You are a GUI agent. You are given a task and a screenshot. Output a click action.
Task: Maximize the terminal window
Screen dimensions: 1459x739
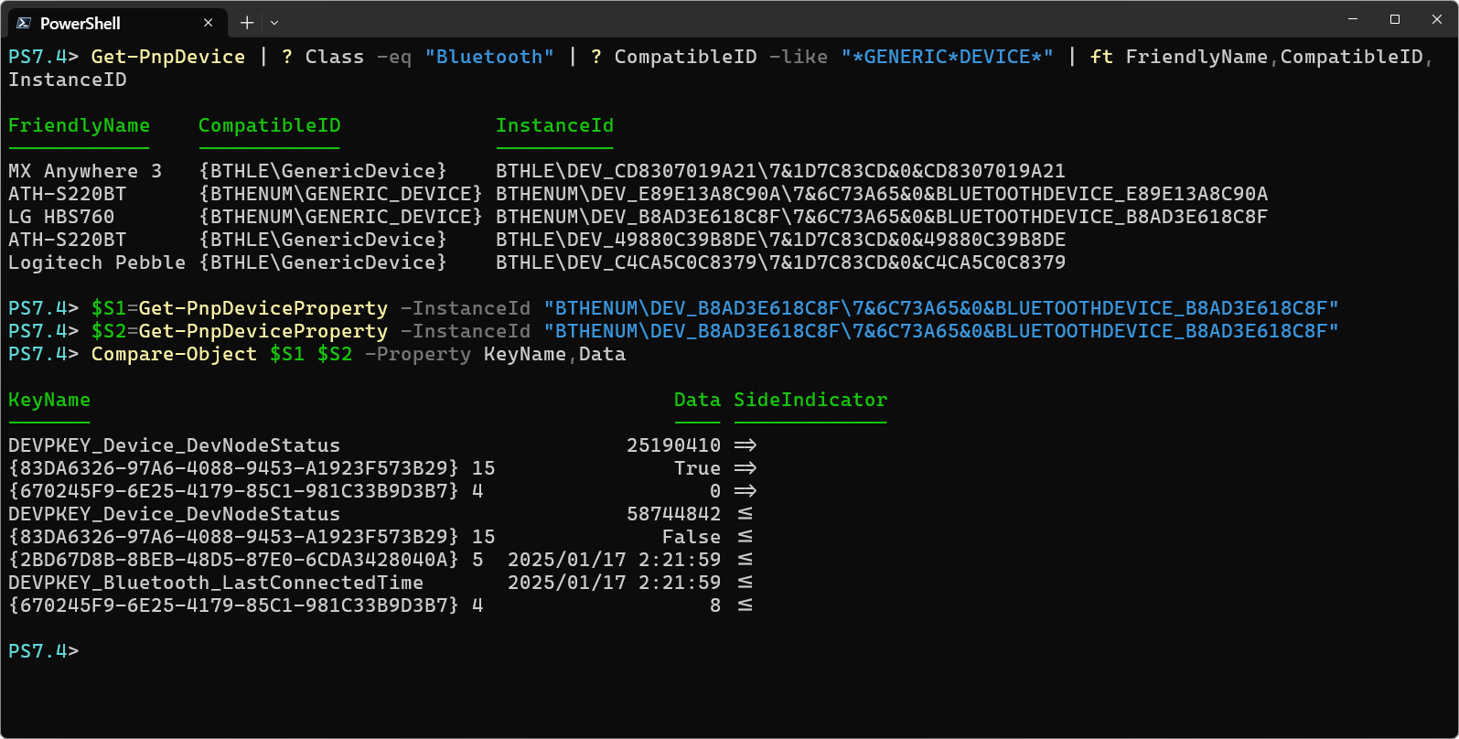click(x=1395, y=19)
